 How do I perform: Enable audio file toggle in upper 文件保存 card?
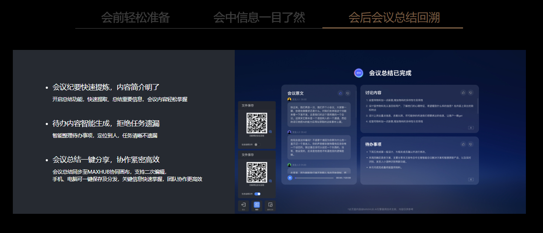click(257, 145)
